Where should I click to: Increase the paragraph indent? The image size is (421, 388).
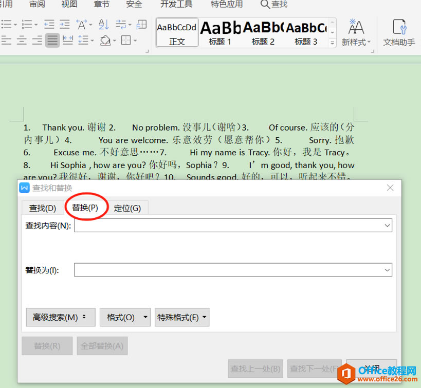(x=65, y=25)
